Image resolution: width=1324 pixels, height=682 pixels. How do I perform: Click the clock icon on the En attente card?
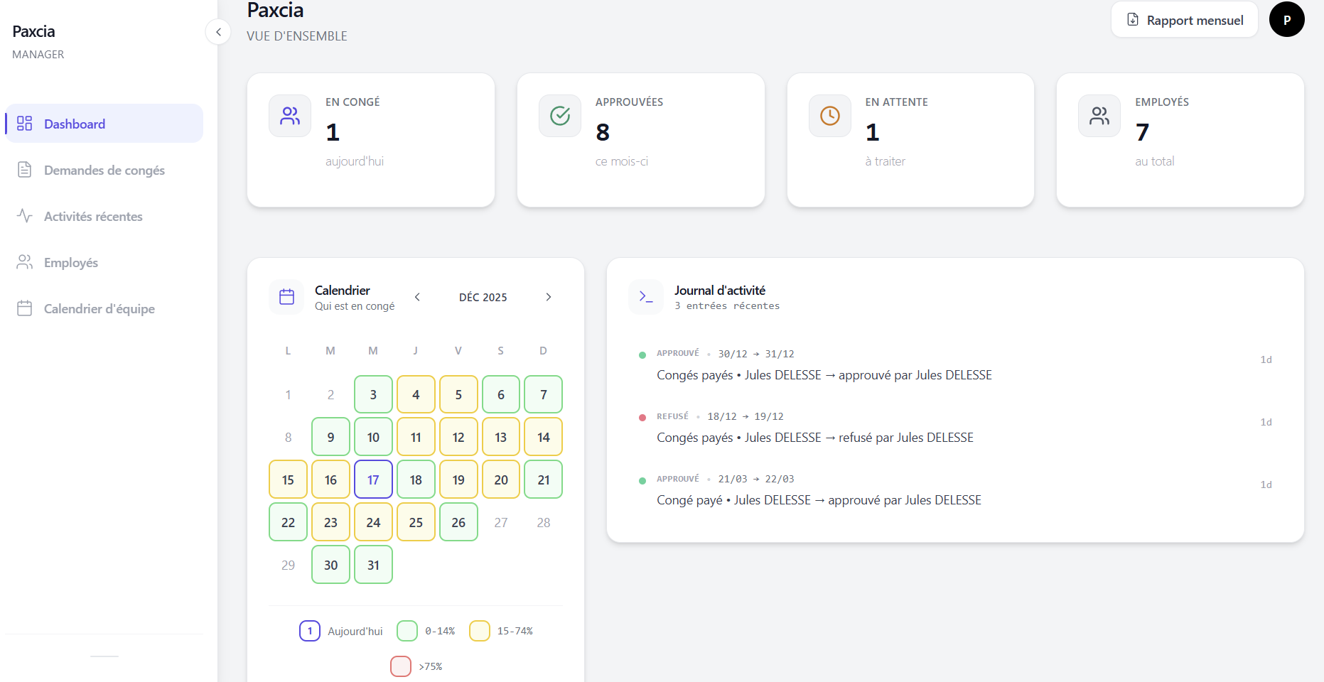[829, 116]
